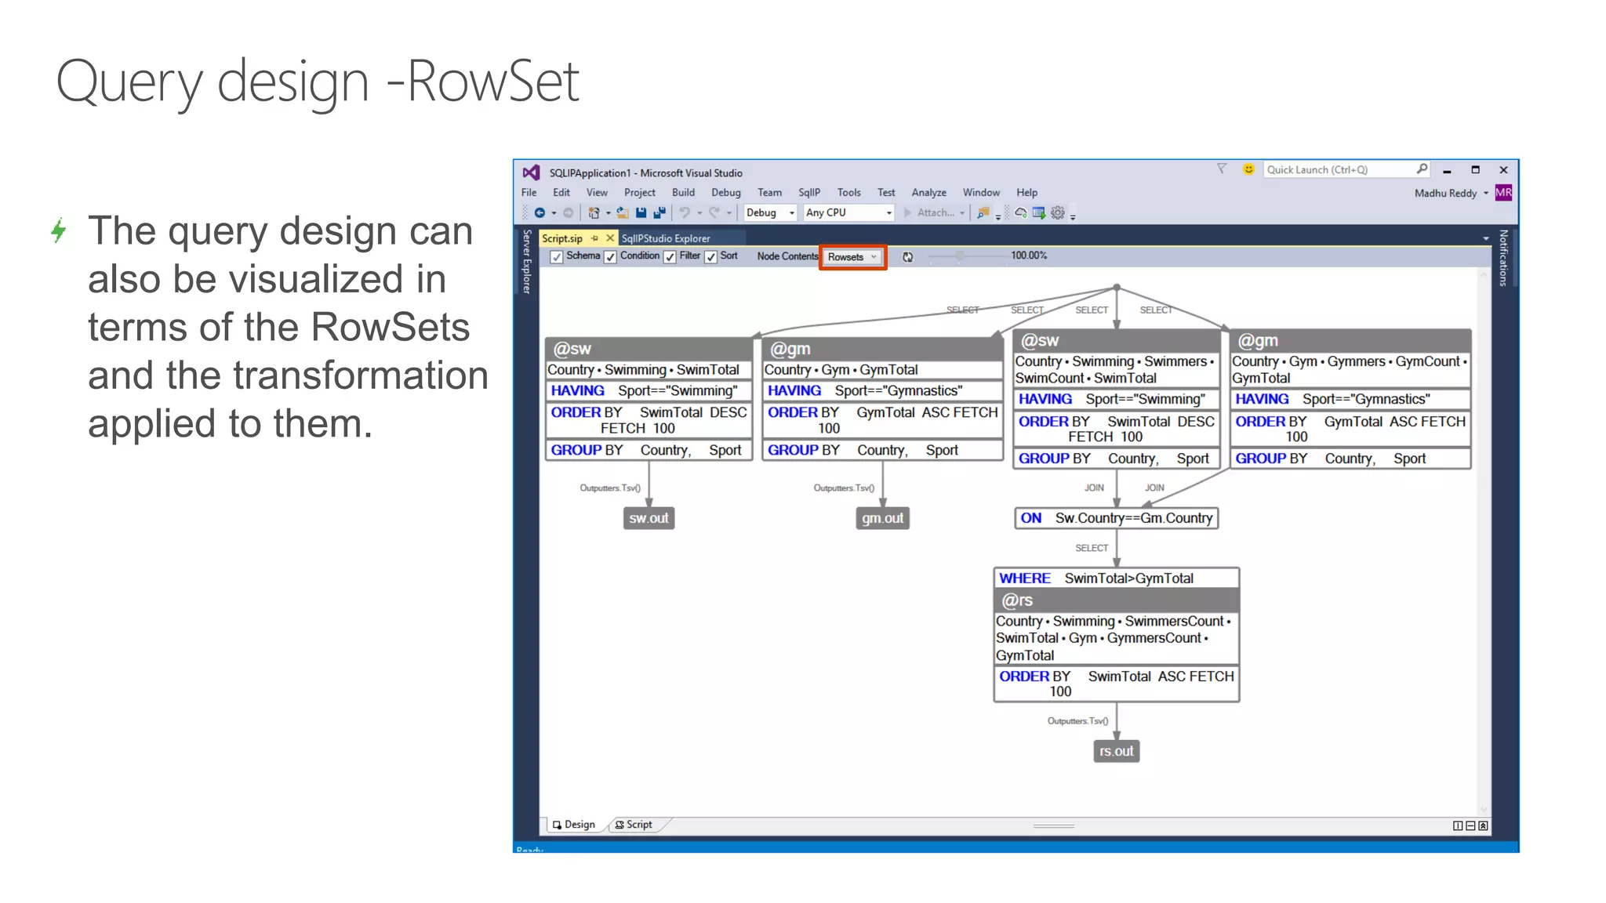Switch to the Design view tab

[x=574, y=825]
